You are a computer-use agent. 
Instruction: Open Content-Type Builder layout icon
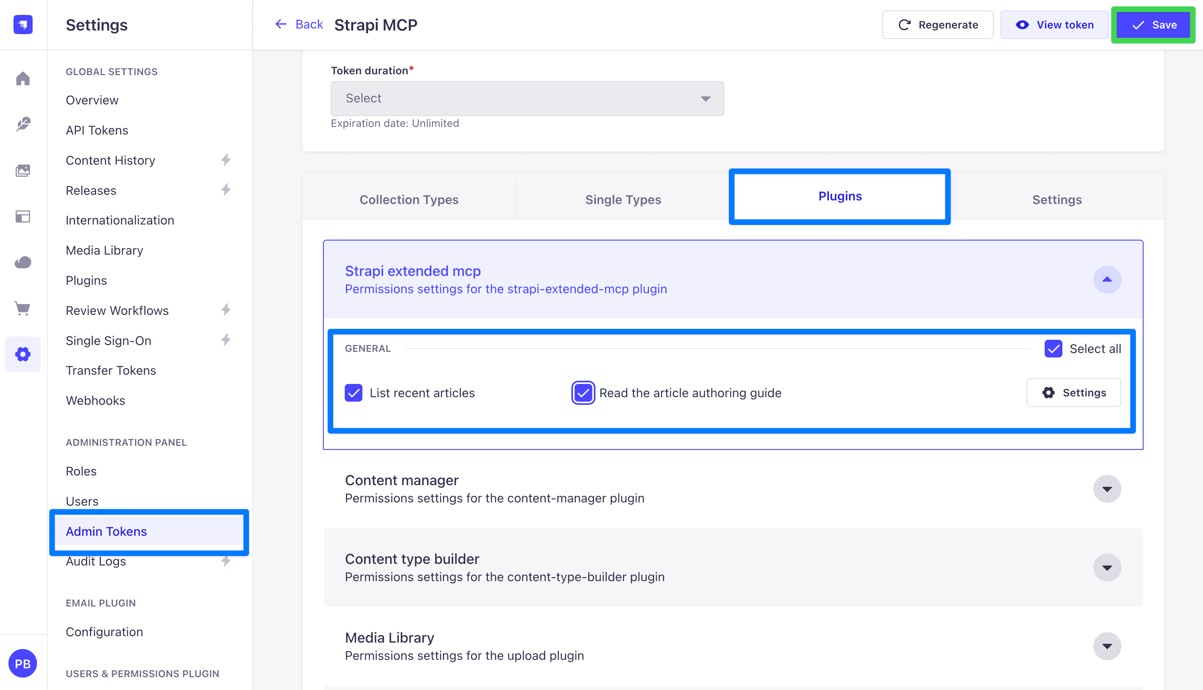(x=23, y=216)
